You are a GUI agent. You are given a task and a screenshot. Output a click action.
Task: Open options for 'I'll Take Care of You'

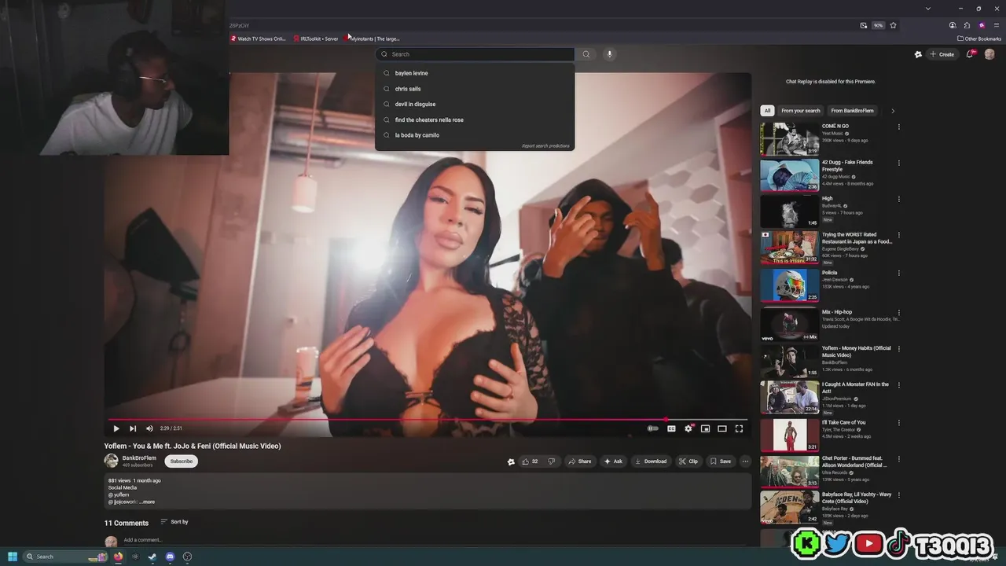tap(898, 423)
